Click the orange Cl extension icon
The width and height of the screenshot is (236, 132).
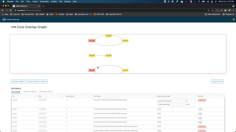pos(217,10)
